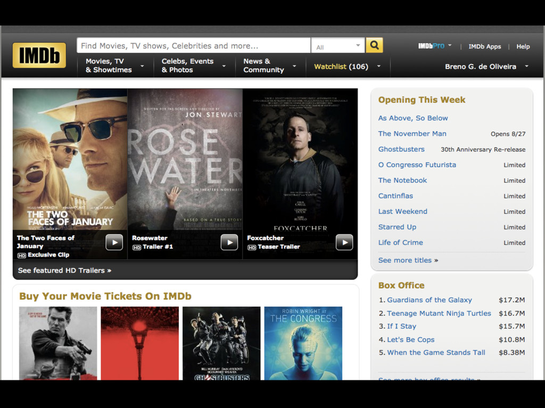
Task: Expand the IMDbPro dropdown arrow
Action: click(450, 45)
